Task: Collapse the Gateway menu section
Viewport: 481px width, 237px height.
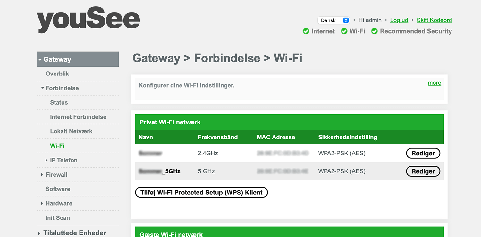Action: point(40,60)
